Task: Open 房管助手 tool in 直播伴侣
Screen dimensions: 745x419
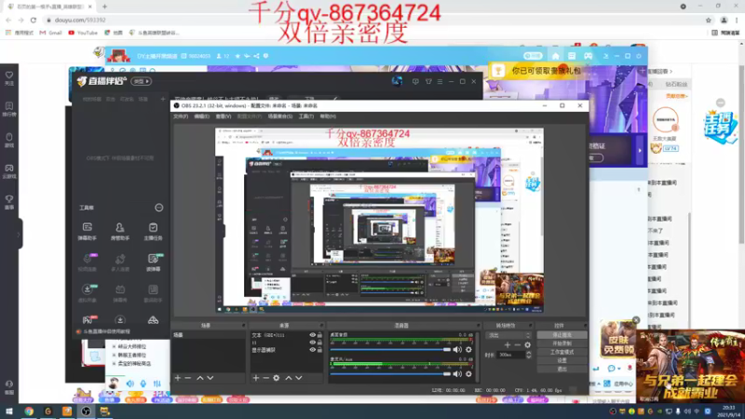Action: pos(120,231)
